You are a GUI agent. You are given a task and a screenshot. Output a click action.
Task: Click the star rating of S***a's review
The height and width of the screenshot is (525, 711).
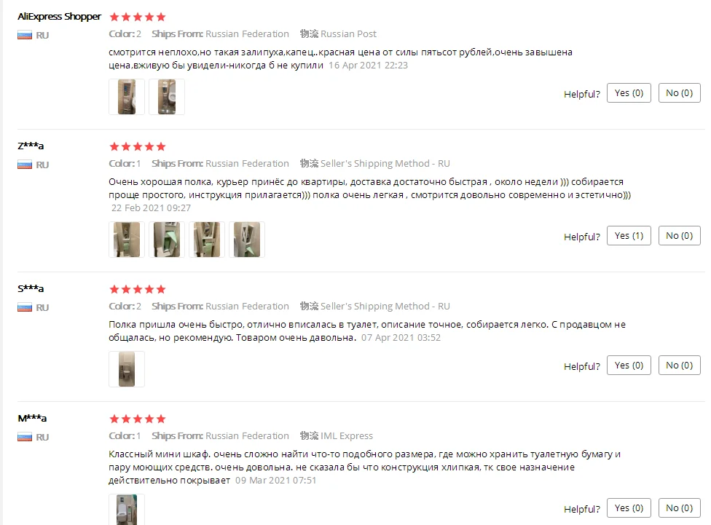click(x=138, y=289)
